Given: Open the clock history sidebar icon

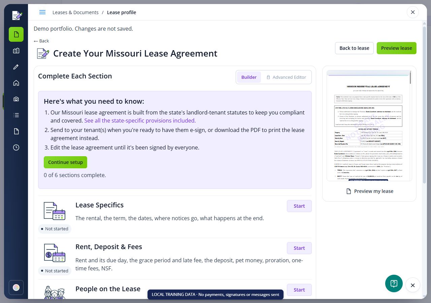Looking at the screenshot, I should point(16,147).
